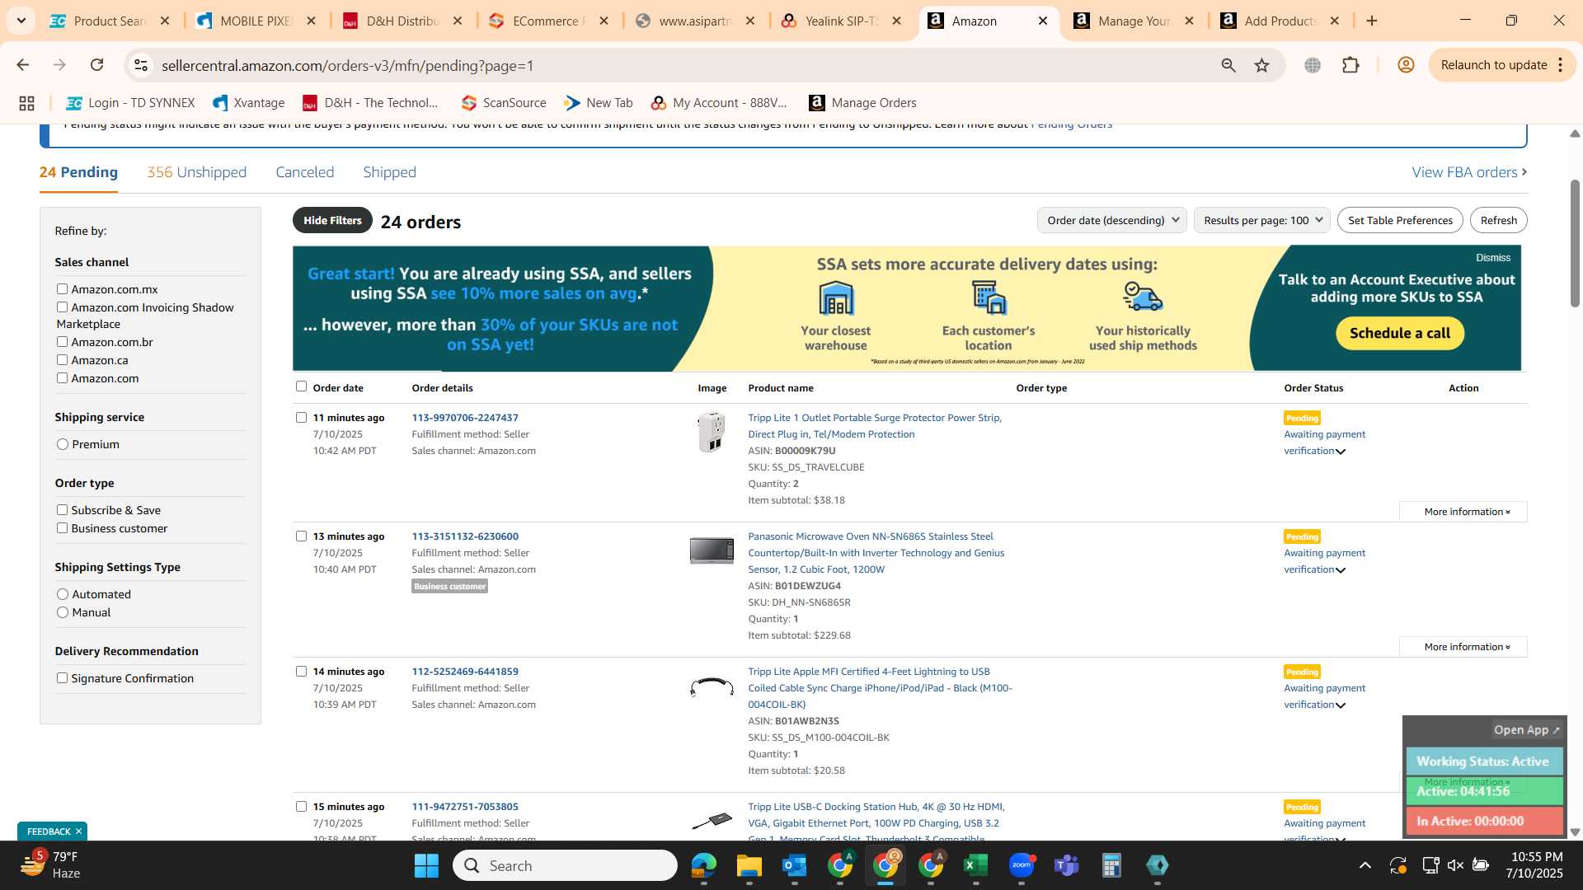Open the Manage Orders bookmark
Screen dimensions: 1583x890
[862, 103]
